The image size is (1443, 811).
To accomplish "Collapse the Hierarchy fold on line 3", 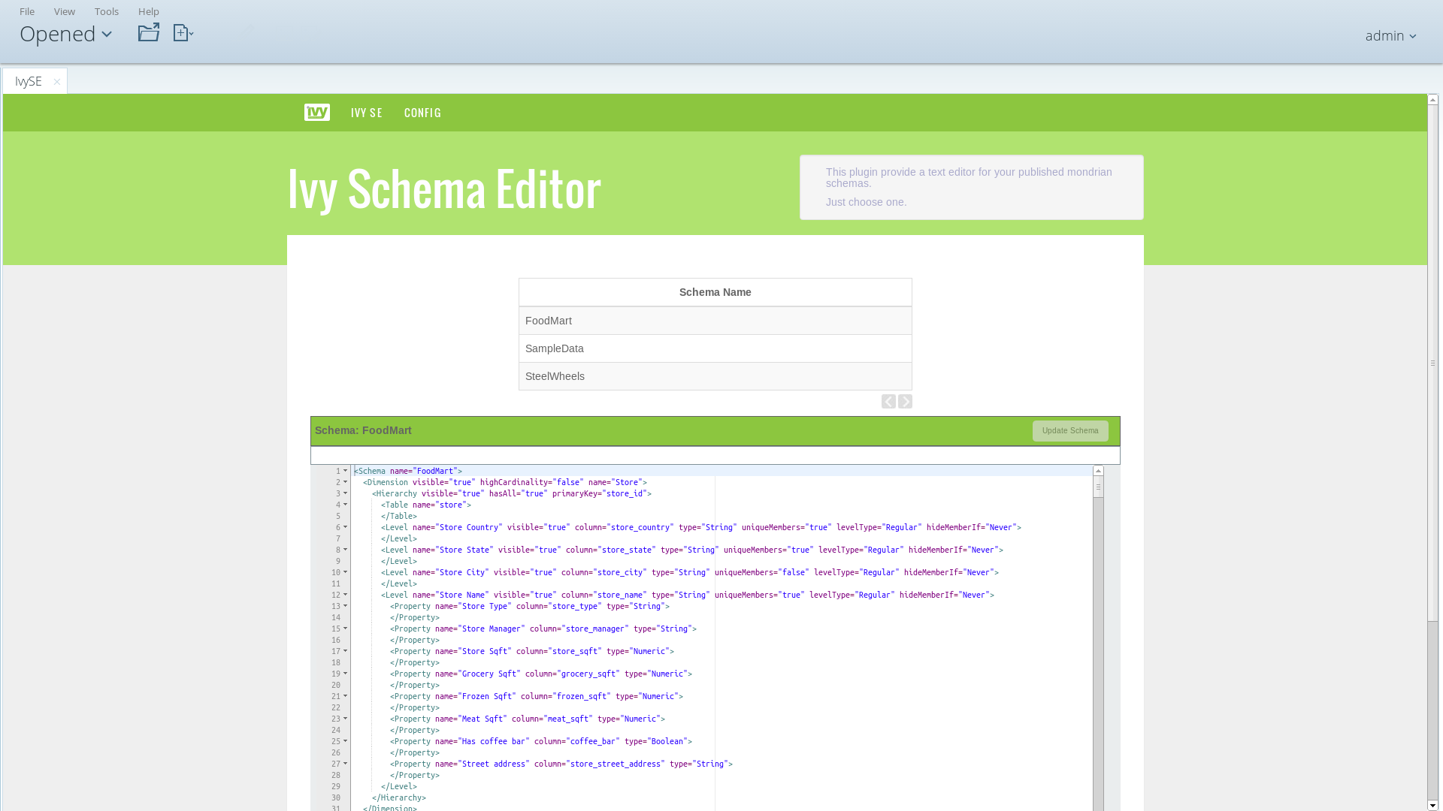I will click(x=346, y=493).
